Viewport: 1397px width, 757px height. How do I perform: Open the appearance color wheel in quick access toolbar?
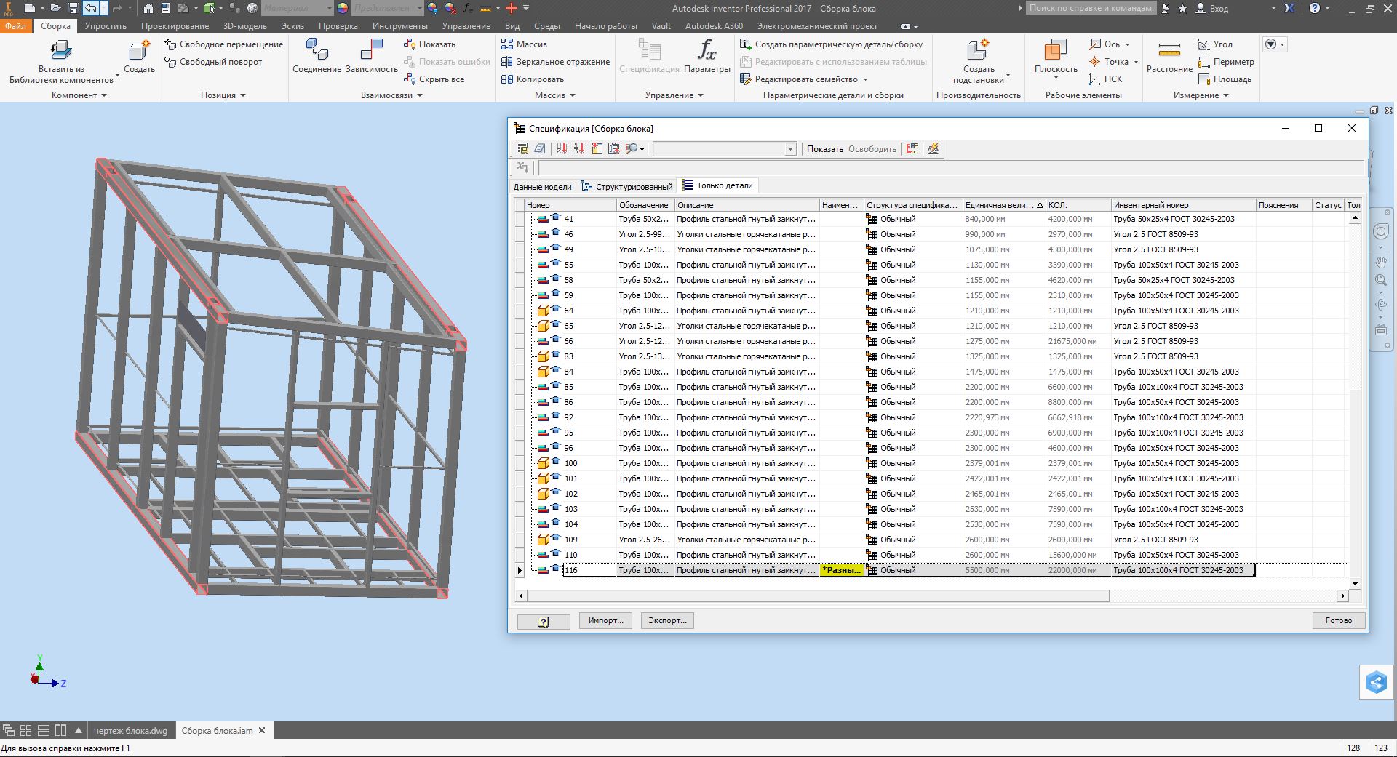coord(343,9)
